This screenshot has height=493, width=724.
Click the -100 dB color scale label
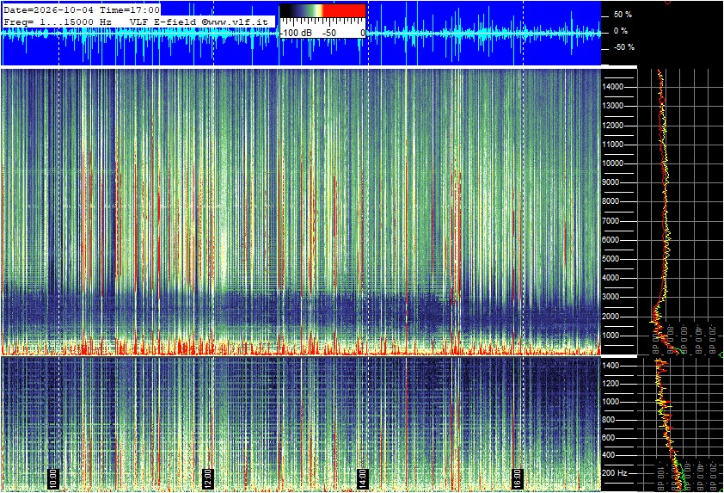coord(296,33)
